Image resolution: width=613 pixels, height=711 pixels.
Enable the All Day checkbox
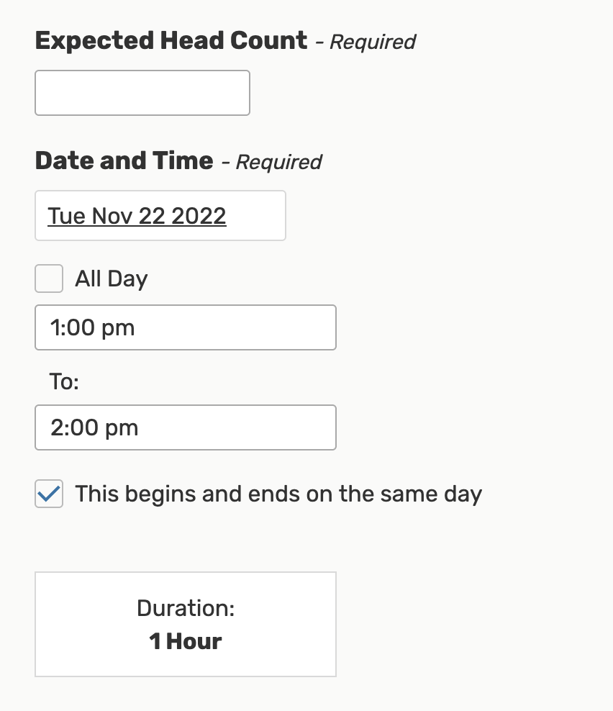pyautogui.click(x=49, y=278)
